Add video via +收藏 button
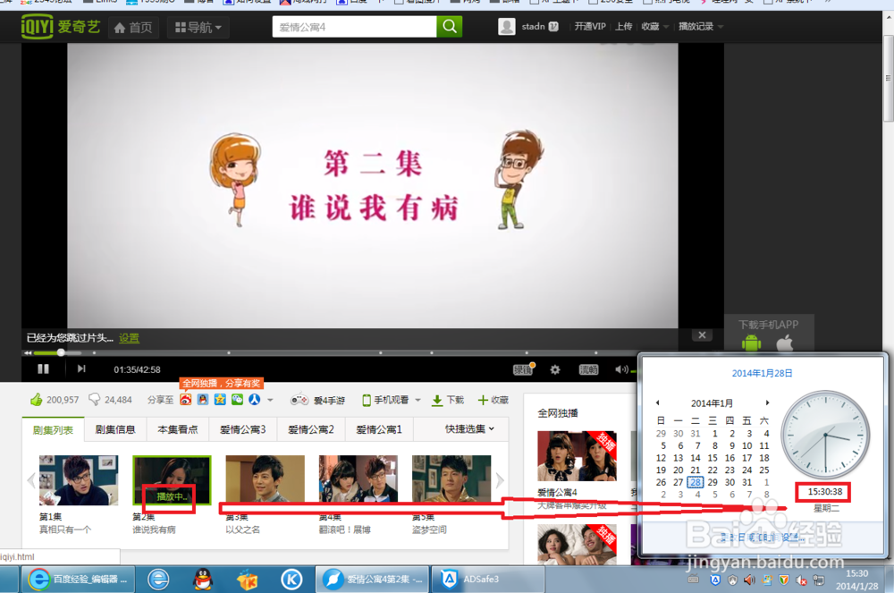Viewport: 894px width, 593px height. tap(493, 400)
